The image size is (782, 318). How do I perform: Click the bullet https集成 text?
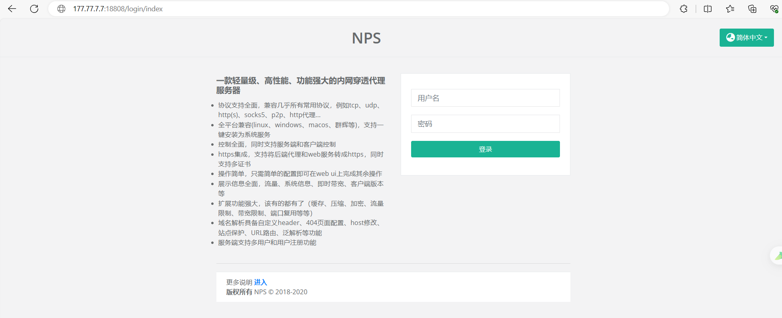point(300,159)
